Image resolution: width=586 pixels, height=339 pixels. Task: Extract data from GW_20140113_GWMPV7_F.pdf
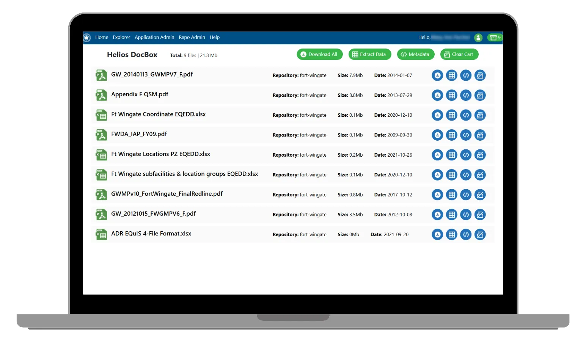click(x=452, y=75)
